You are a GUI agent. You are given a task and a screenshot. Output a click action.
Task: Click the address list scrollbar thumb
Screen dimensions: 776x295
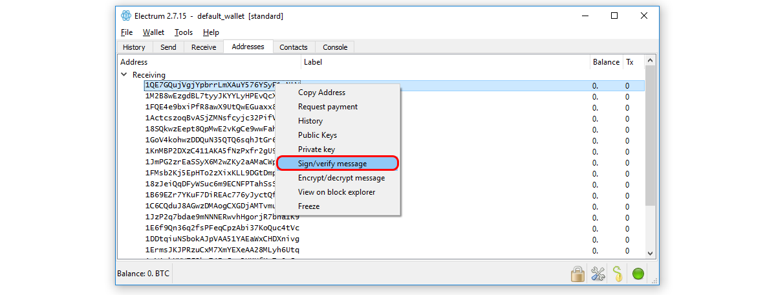pos(650,136)
